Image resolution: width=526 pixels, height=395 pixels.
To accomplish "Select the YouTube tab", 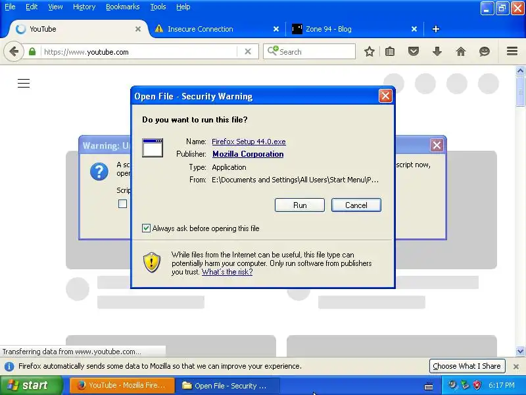I will pyautogui.click(x=77, y=29).
